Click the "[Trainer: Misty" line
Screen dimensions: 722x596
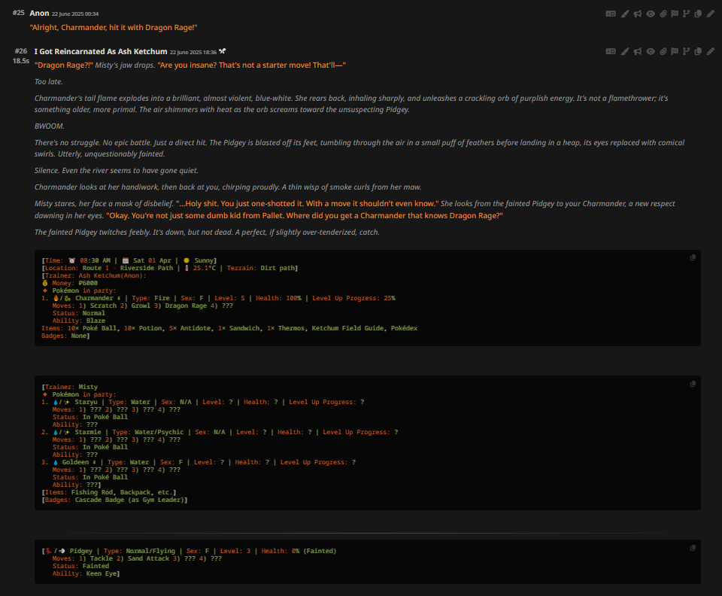[69, 388]
